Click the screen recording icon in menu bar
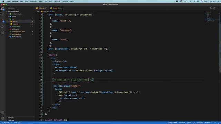This screenshot has height=124, width=221. pos(177,1)
